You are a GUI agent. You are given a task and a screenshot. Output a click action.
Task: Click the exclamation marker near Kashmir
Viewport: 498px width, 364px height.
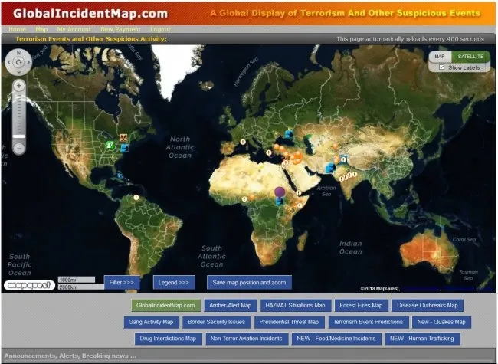[x=343, y=159]
